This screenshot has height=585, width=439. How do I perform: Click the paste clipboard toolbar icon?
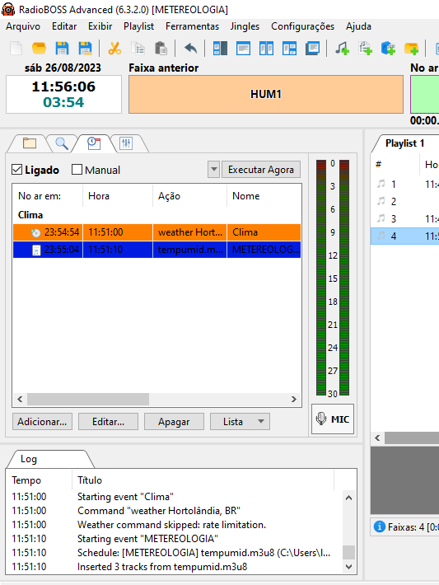(161, 49)
